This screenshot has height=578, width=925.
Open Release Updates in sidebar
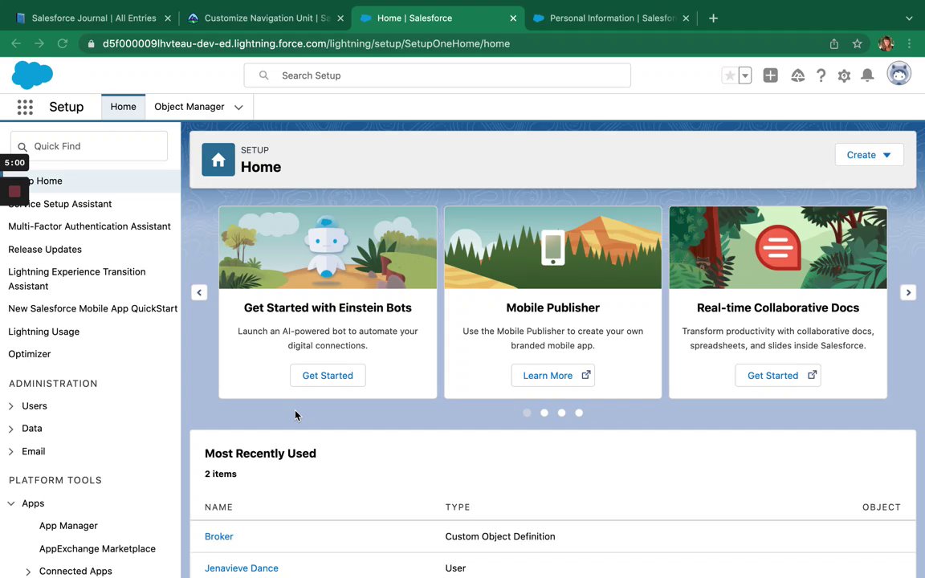click(x=45, y=250)
